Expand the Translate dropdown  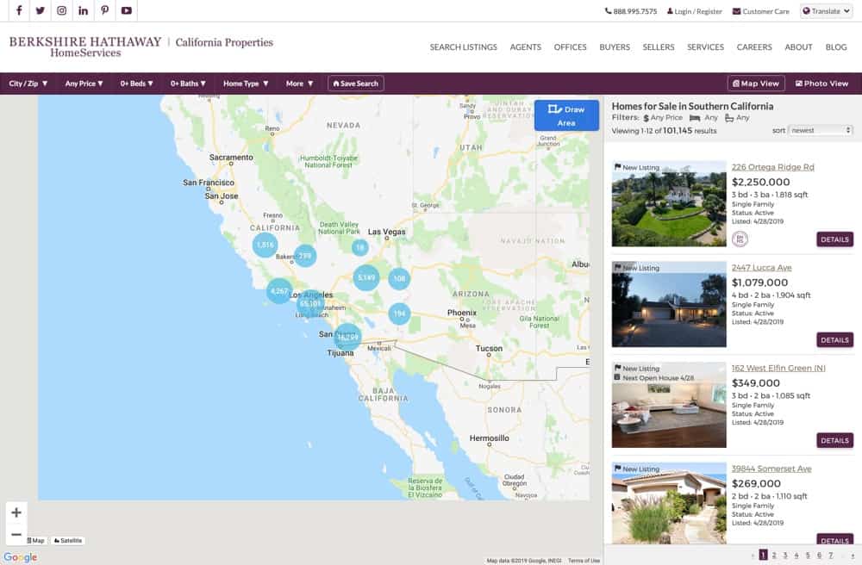(826, 11)
